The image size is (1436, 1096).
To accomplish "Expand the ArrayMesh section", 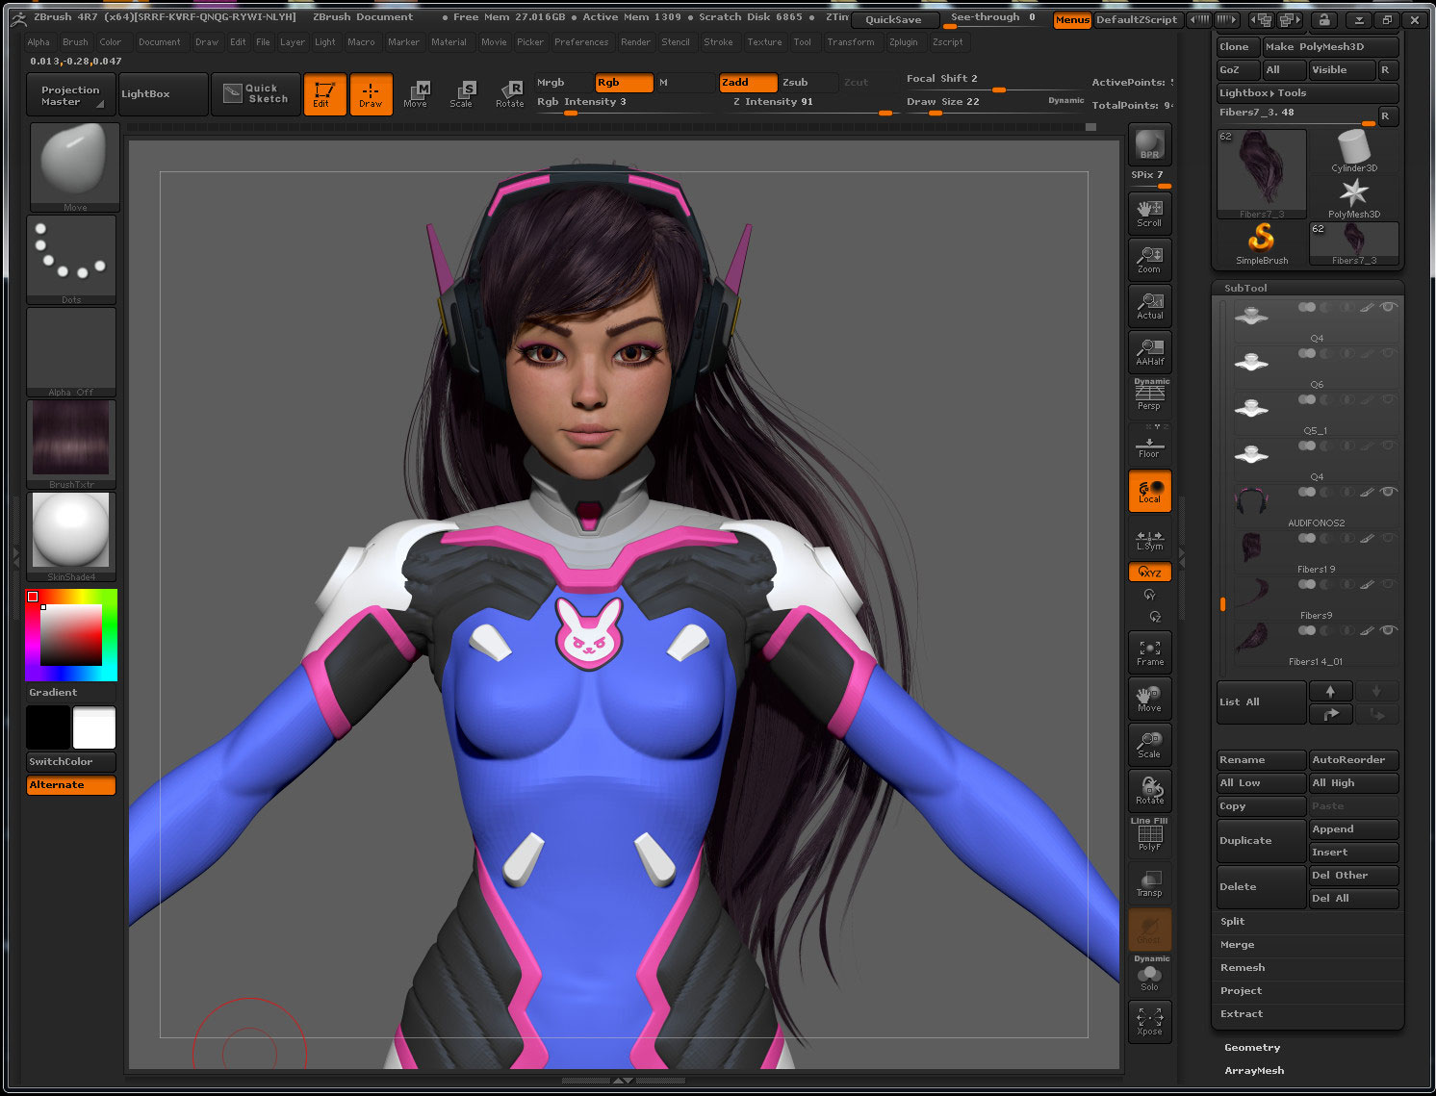I will 1254,1070.
